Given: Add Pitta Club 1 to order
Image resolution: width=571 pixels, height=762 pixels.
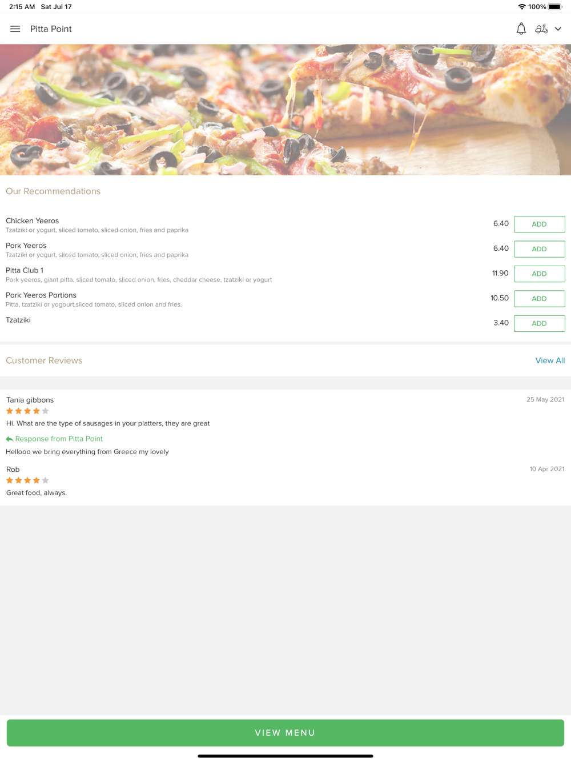Looking at the screenshot, I should [540, 274].
